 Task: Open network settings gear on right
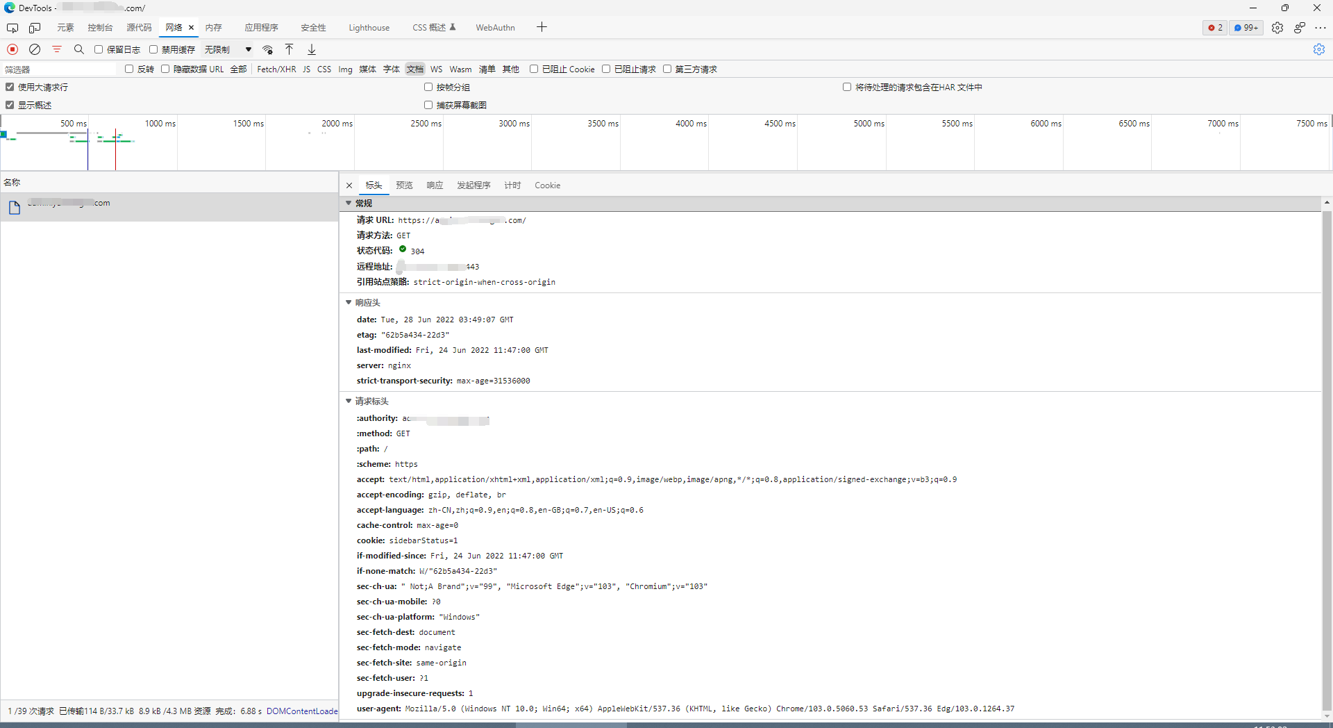point(1319,49)
